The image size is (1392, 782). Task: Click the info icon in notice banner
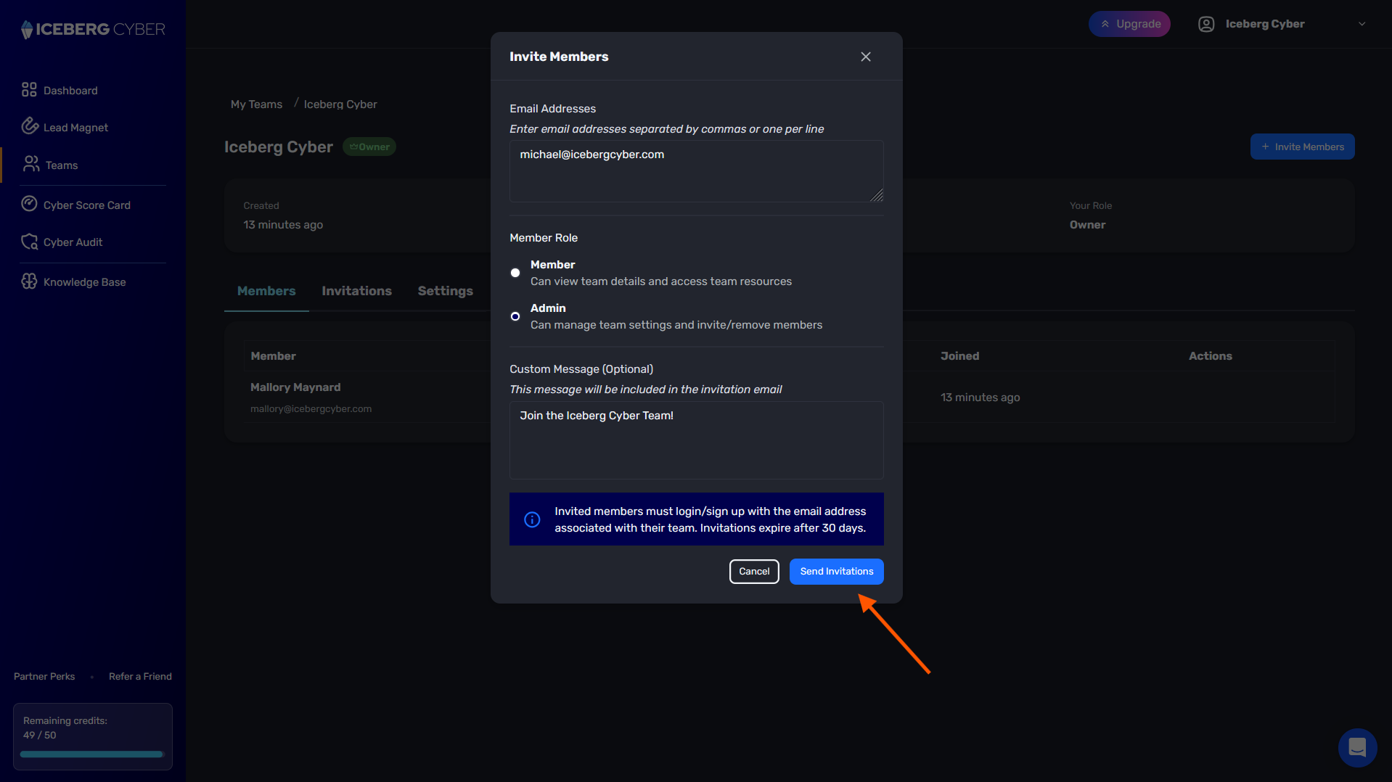(532, 519)
